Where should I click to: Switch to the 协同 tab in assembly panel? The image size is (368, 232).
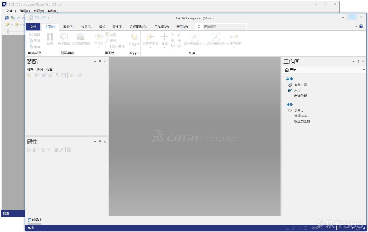coord(40,70)
